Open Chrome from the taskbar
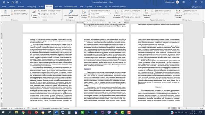The height and width of the screenshot is (115, 205). click(x=23, y=112)
